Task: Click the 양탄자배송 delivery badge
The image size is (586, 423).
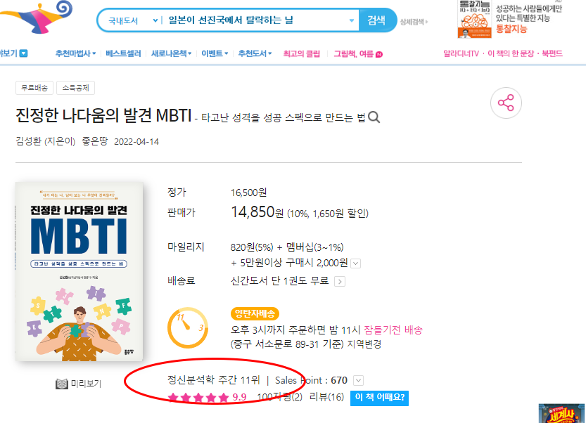Action: tap(255, 313)
